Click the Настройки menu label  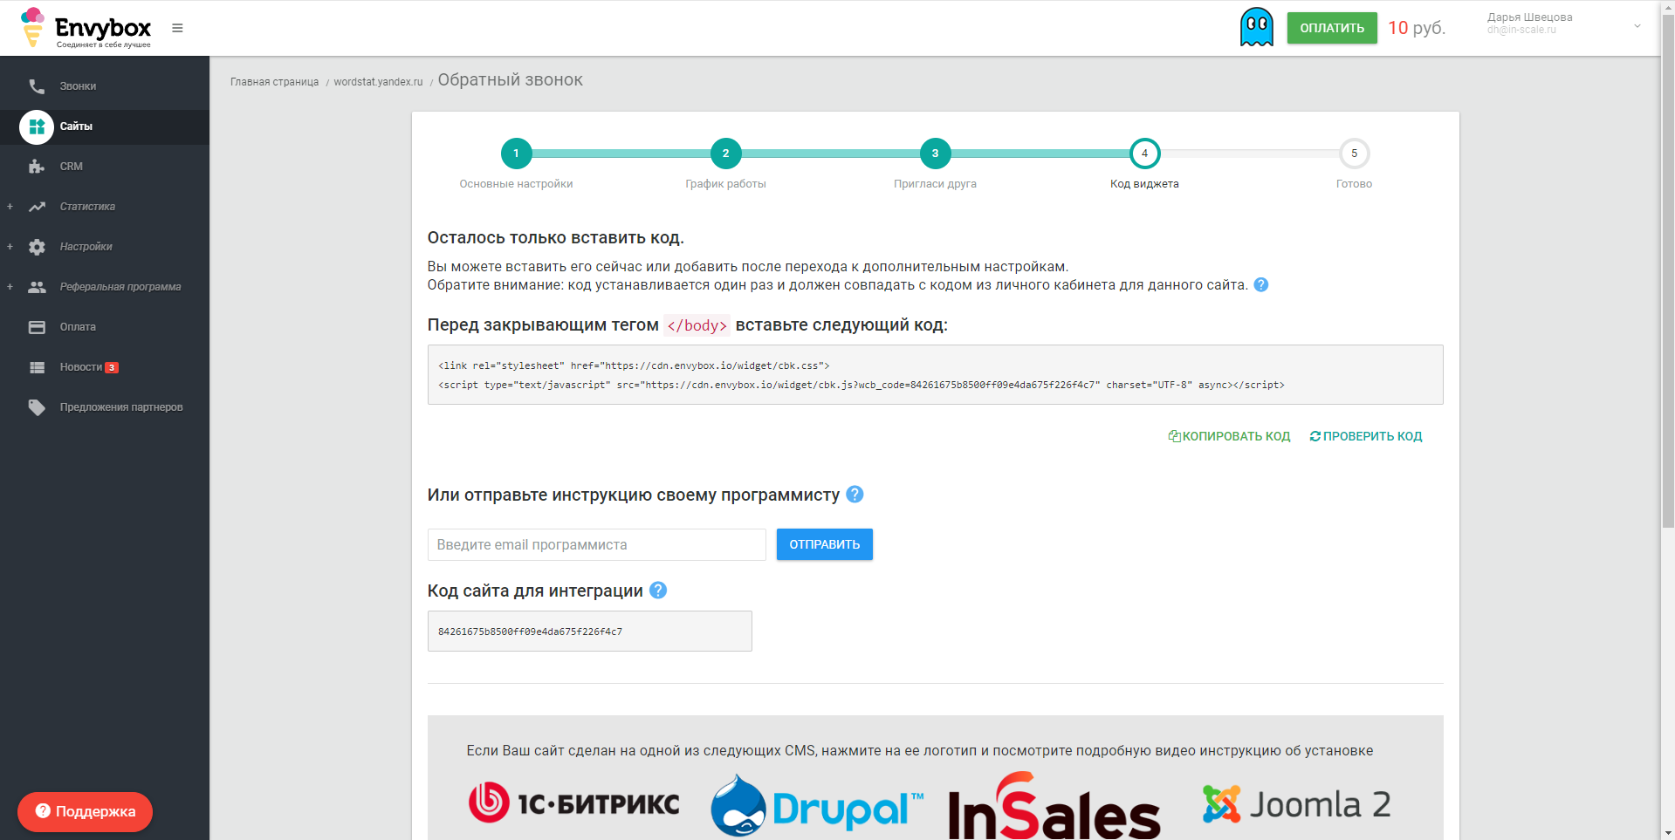tap(86, 247)
